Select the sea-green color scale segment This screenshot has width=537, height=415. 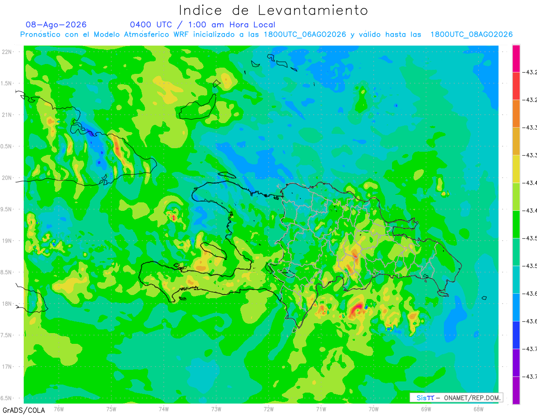coord(516,252)
